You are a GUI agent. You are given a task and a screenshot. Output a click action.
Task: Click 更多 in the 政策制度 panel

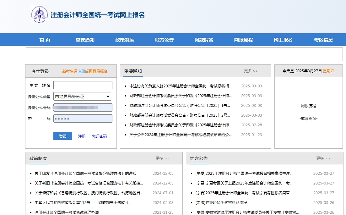tap(163, 158)
